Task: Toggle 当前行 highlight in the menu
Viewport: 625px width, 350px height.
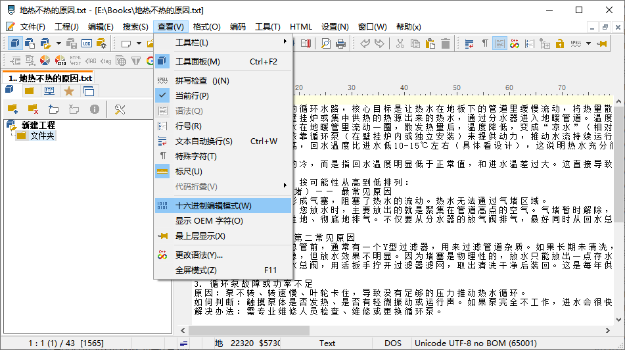Action: pos(191,95)
